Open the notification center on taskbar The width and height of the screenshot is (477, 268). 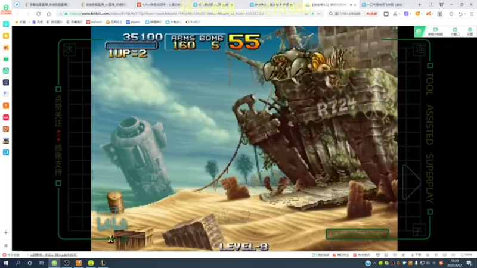469,263
